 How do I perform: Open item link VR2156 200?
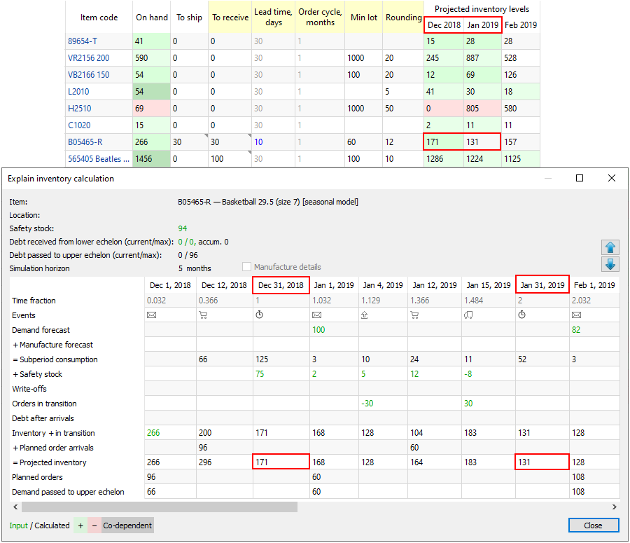(88, 58)
